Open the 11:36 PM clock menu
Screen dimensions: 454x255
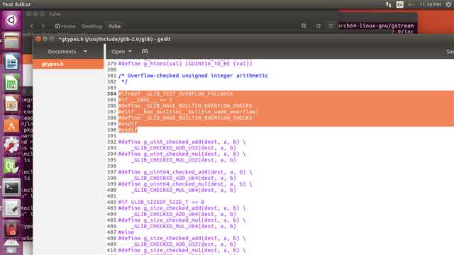pos(430,4)
